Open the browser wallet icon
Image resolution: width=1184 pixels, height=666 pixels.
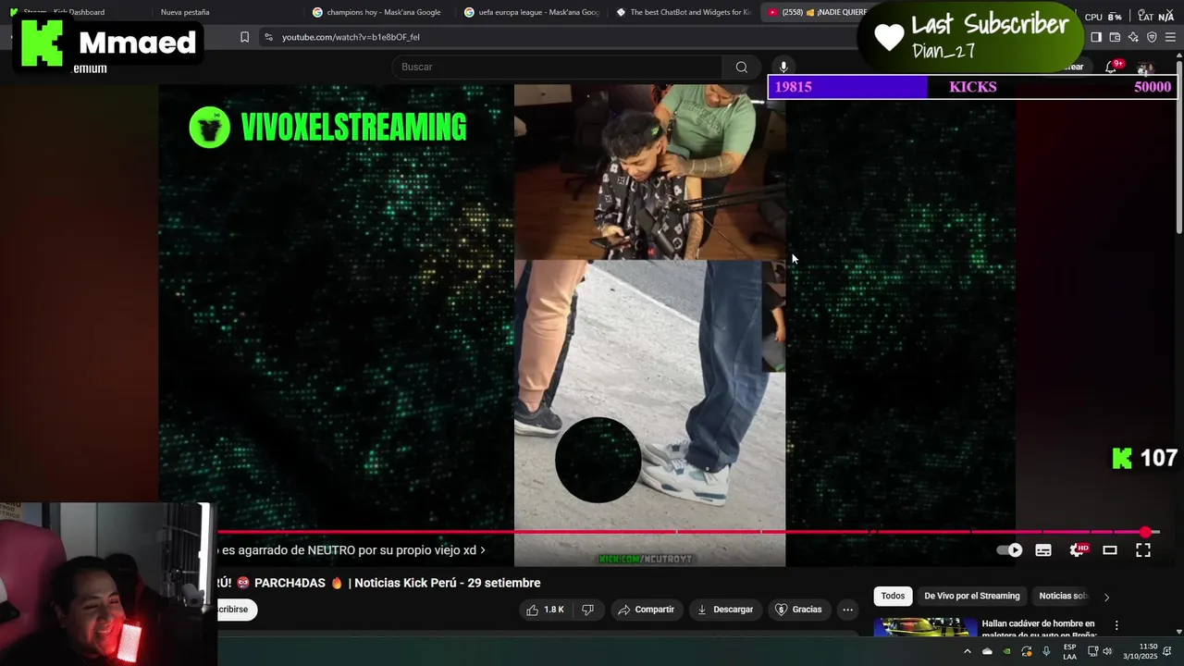[1115, 37]
